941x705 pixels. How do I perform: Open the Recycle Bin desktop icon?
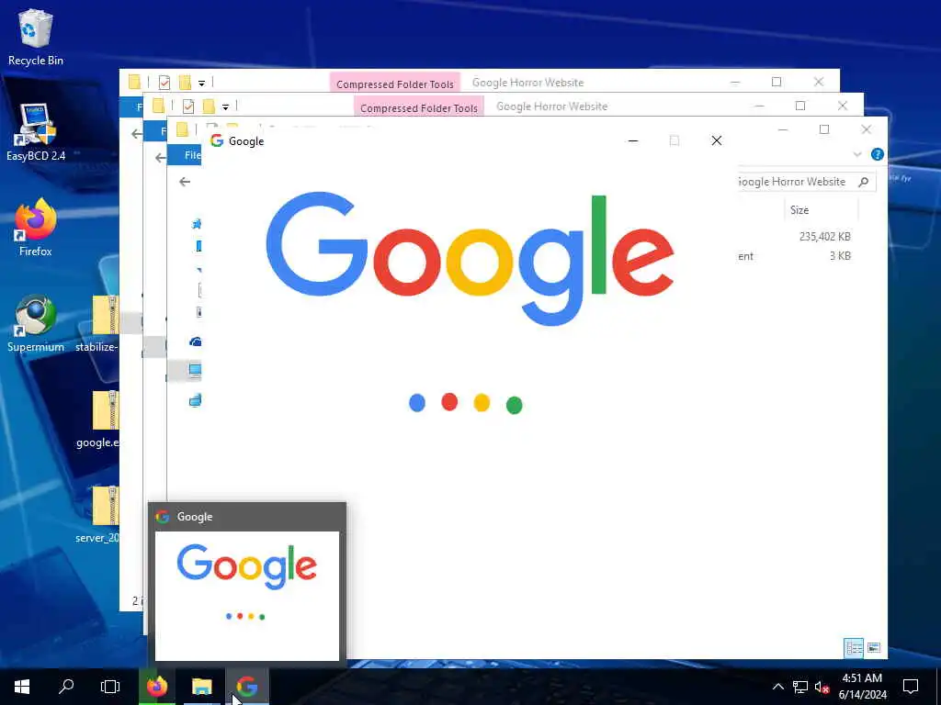tap(36, 37)
